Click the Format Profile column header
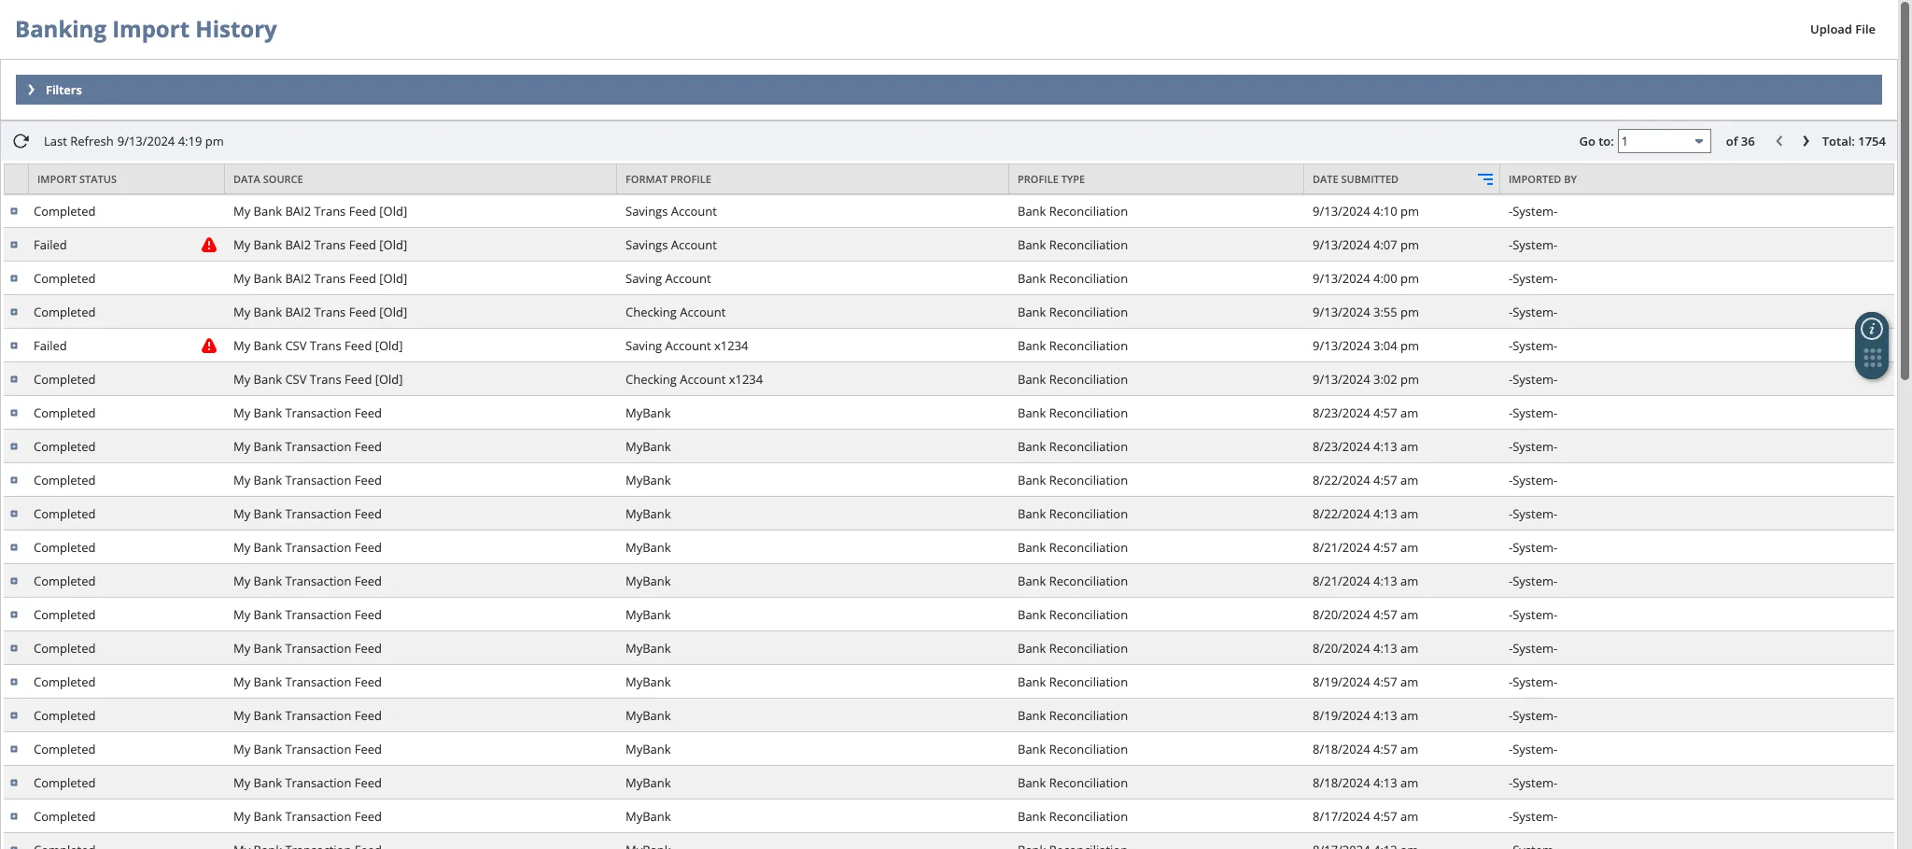Image resolution: width=1912 pixels, height=849 pixels. point(668,179)
